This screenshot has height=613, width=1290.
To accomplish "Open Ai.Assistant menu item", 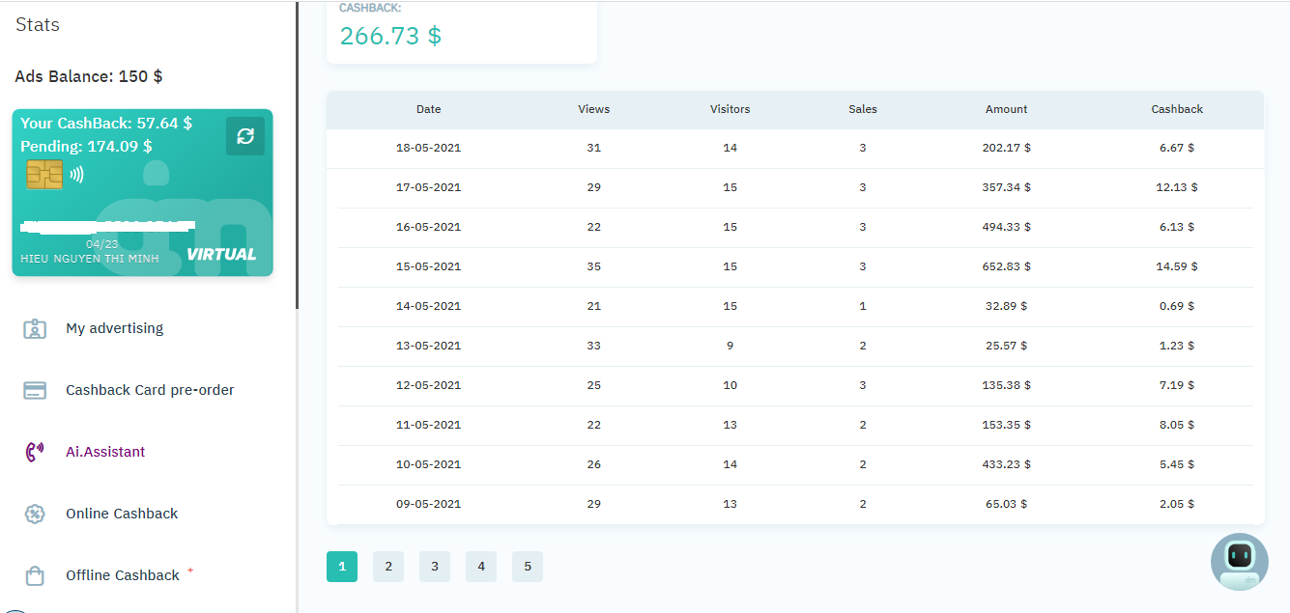I will click(105, 452).
